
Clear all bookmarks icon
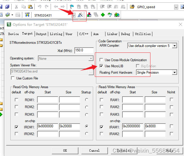click(93, 7)
